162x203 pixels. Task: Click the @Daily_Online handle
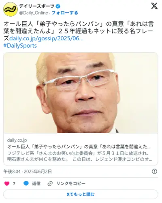(33, 13)
